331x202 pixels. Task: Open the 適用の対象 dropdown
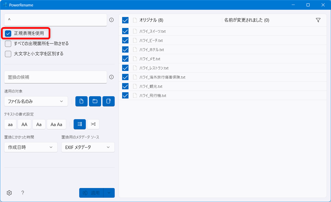coord(36,101)
